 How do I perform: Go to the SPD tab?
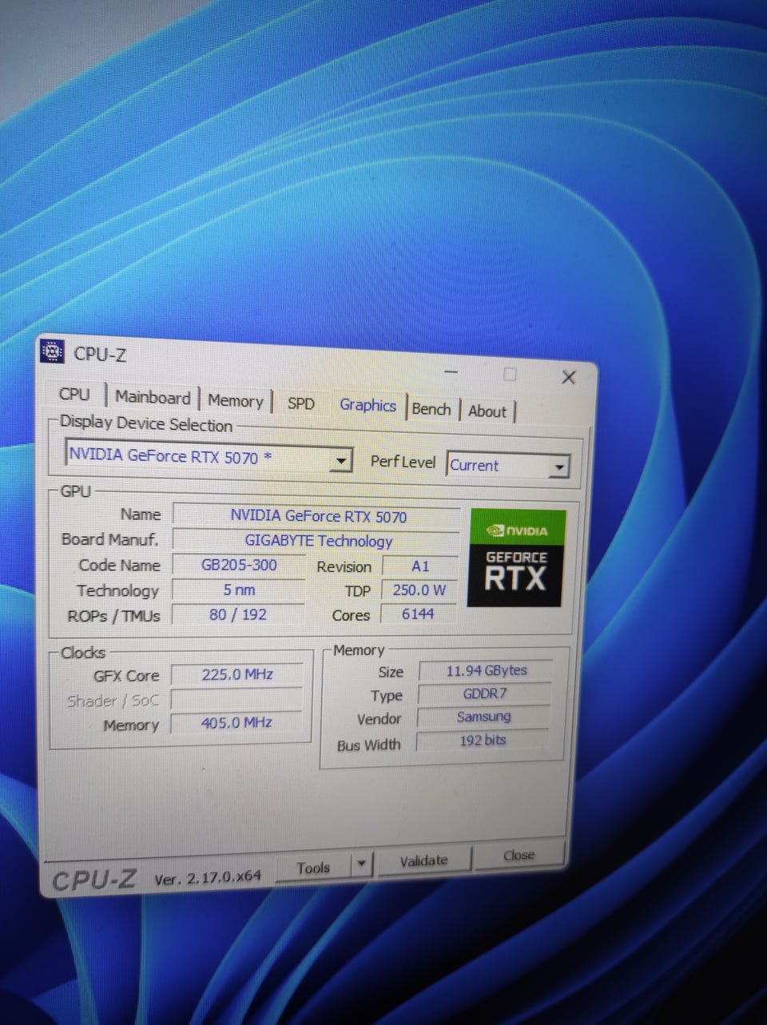pyautogui.click(x=300, y=403)
